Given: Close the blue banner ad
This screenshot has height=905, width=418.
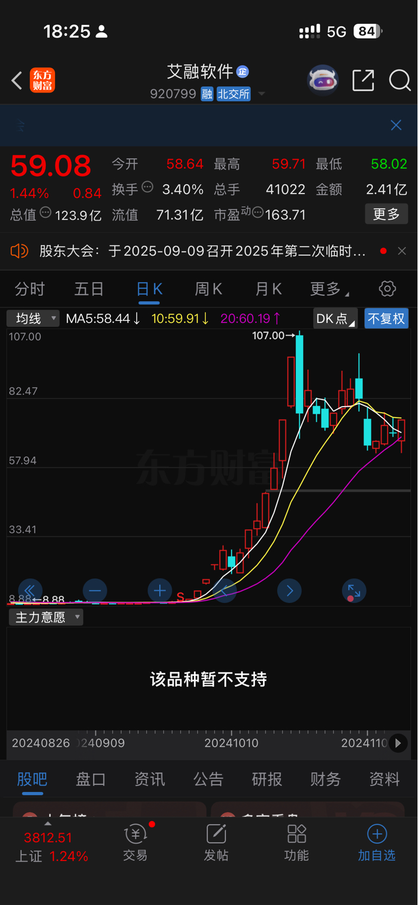Looking at the screenshot, I should [x=396, y=125].
